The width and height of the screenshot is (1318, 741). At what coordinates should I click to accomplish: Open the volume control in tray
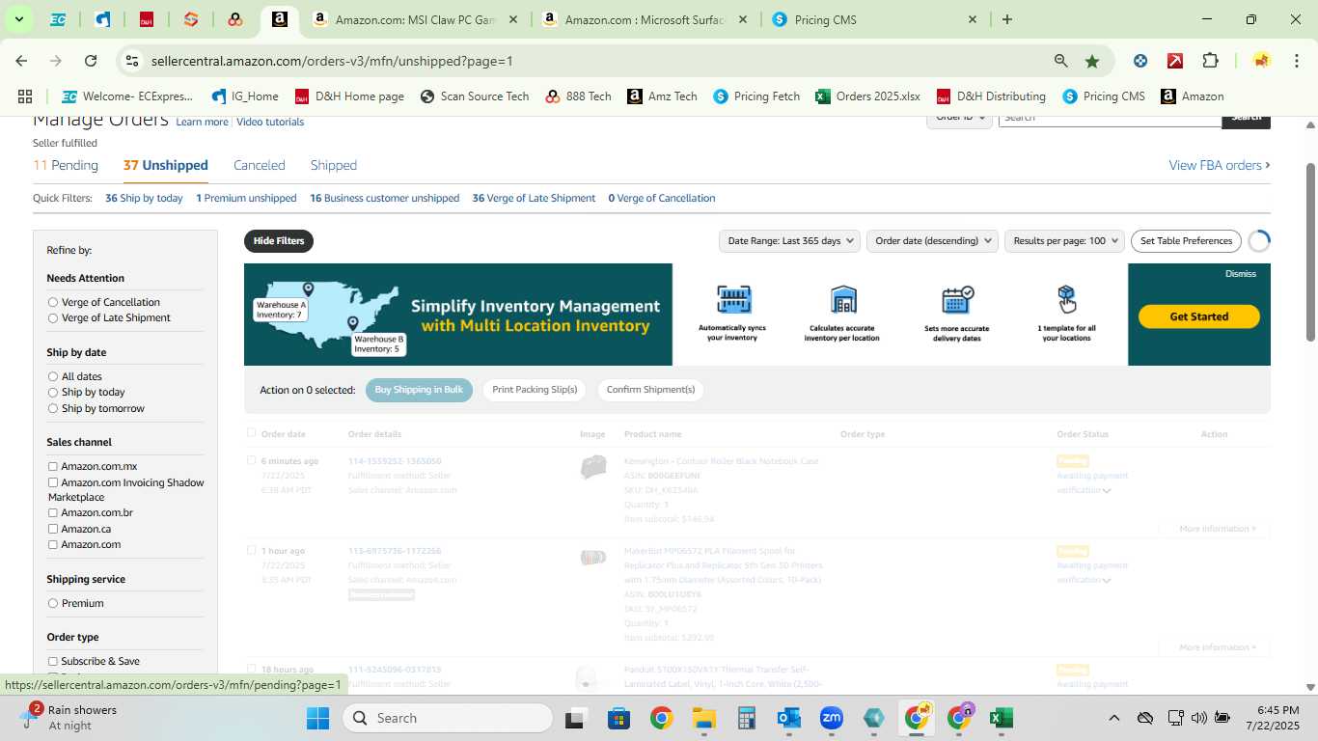[x=1199, y=718]
